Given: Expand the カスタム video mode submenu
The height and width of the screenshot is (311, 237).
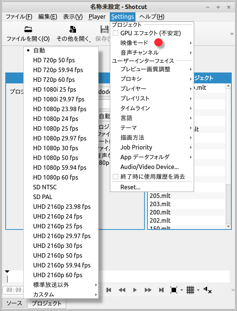Looking at the screenshot, I should coord(44,294).
